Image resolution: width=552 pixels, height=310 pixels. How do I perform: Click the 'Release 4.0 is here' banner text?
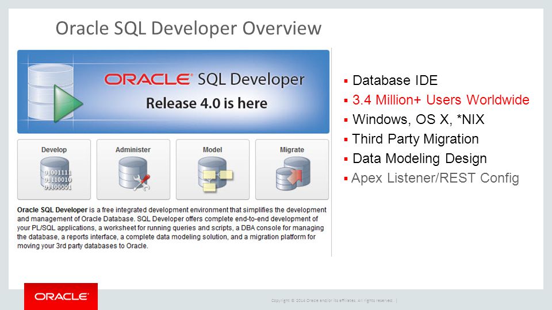[206, 103]
